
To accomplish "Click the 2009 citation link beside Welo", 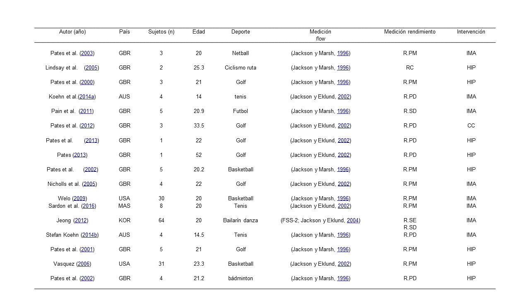I will pyautogui.click(x=79, y=199).
